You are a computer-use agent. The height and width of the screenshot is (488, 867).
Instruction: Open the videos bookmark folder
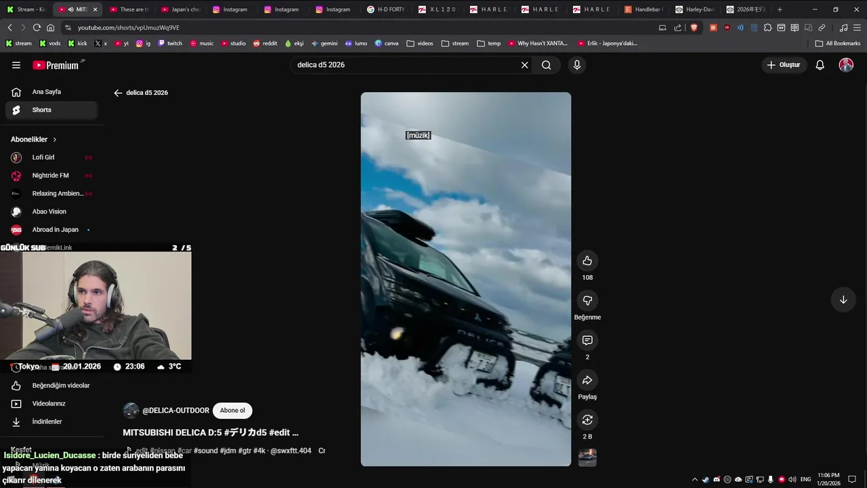click(420, 43)
